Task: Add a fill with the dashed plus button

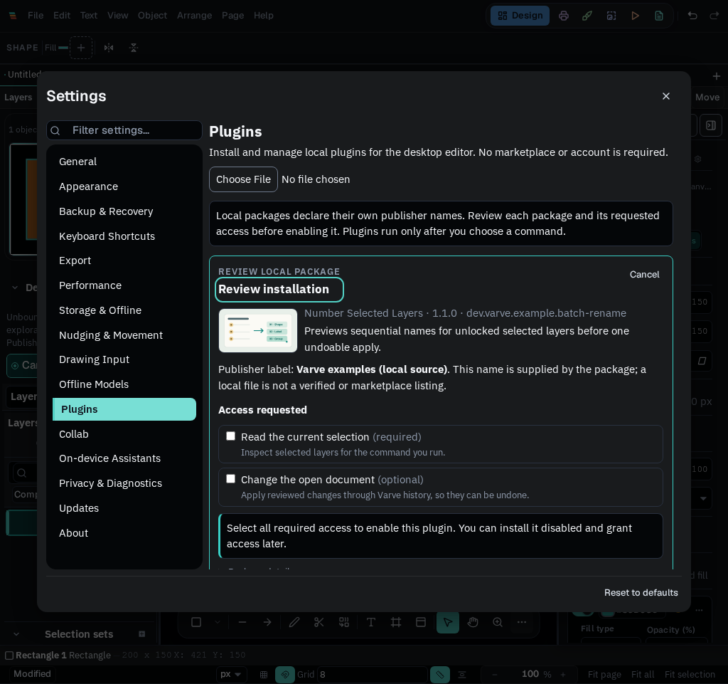Action: pyautogui.click(x=81, y=48)
